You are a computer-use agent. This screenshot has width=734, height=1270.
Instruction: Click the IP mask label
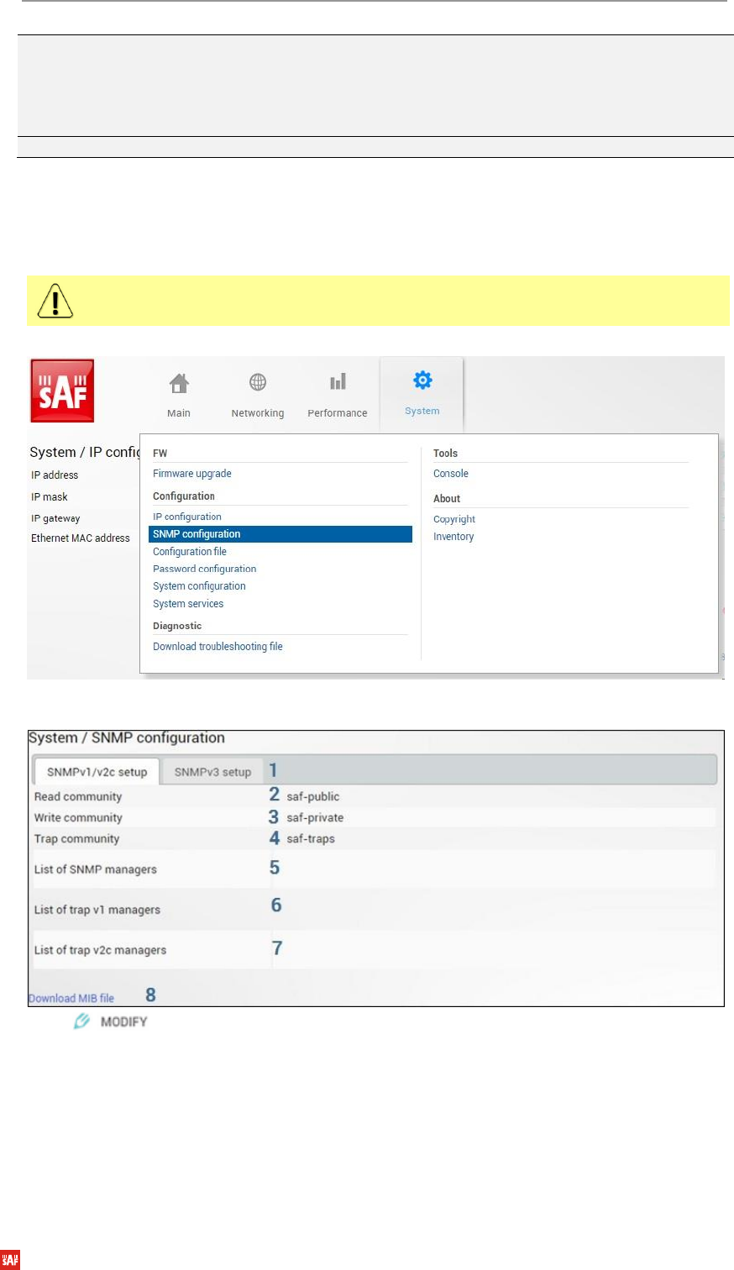coord(50,497)
